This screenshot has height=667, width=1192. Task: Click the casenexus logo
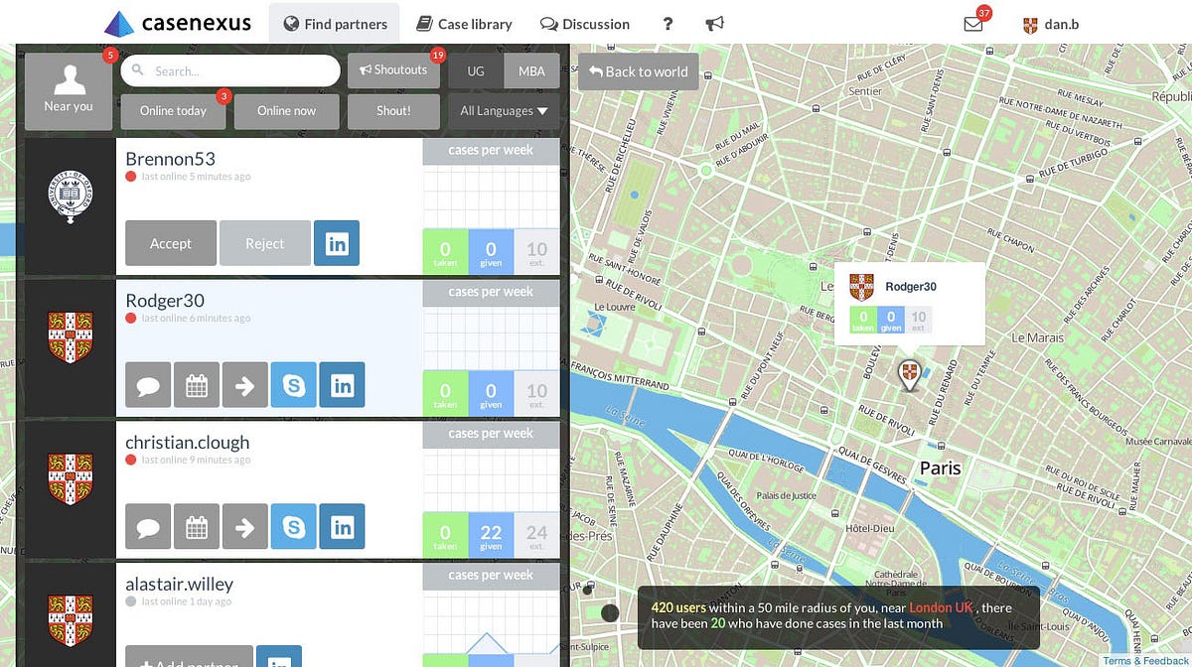[178, 23]
